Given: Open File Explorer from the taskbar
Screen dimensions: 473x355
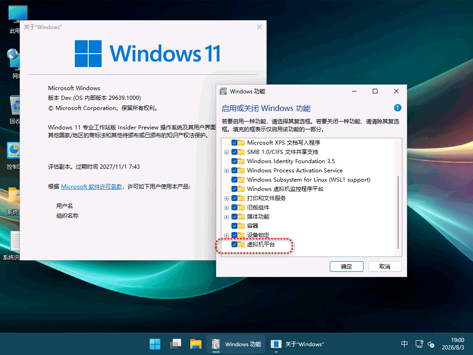Looking at the screenshot, I should 196,344.
